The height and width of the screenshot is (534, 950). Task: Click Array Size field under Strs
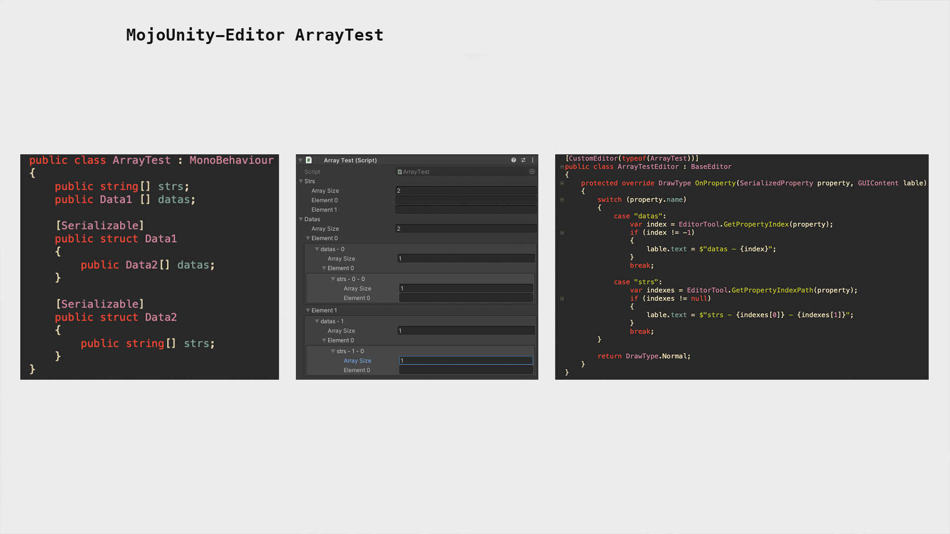coord(466,191)
